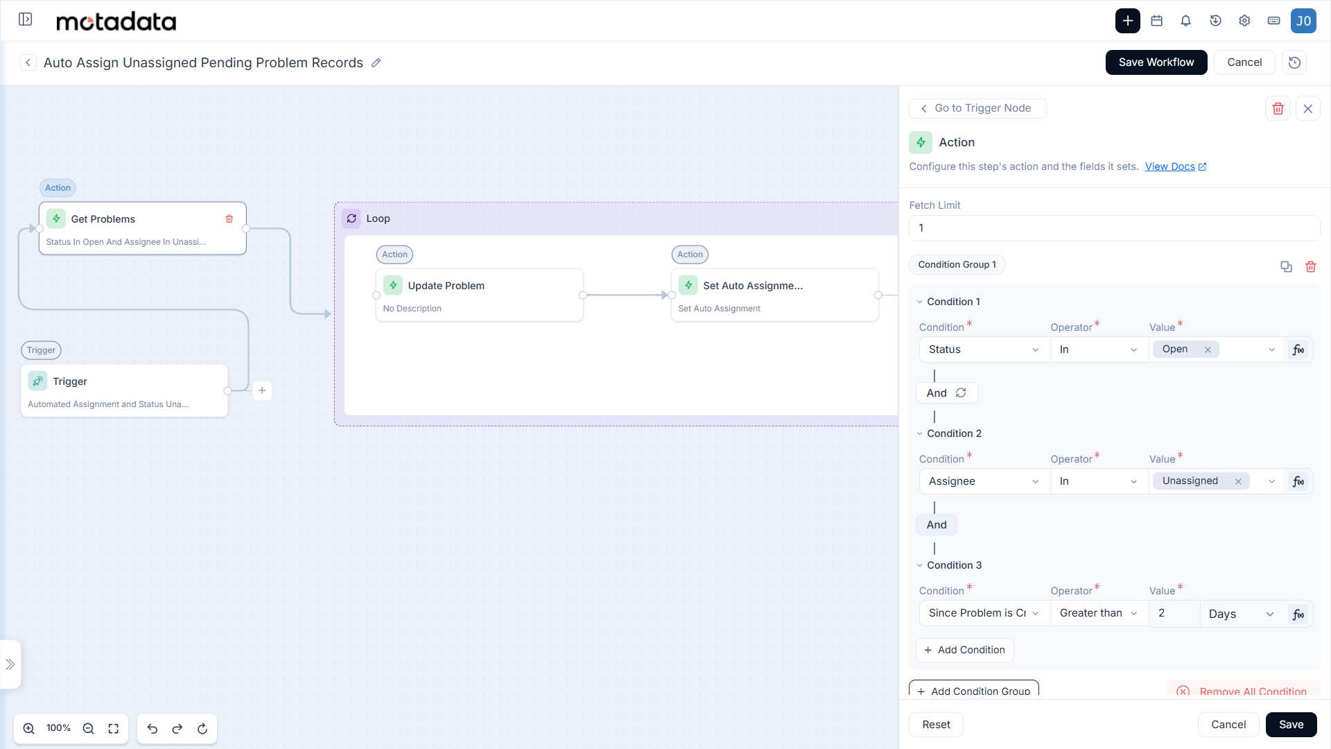This screenshot has width=1331, height=749.
Task: Open the Assignee condition dropdown
Action: click(984, 481)
